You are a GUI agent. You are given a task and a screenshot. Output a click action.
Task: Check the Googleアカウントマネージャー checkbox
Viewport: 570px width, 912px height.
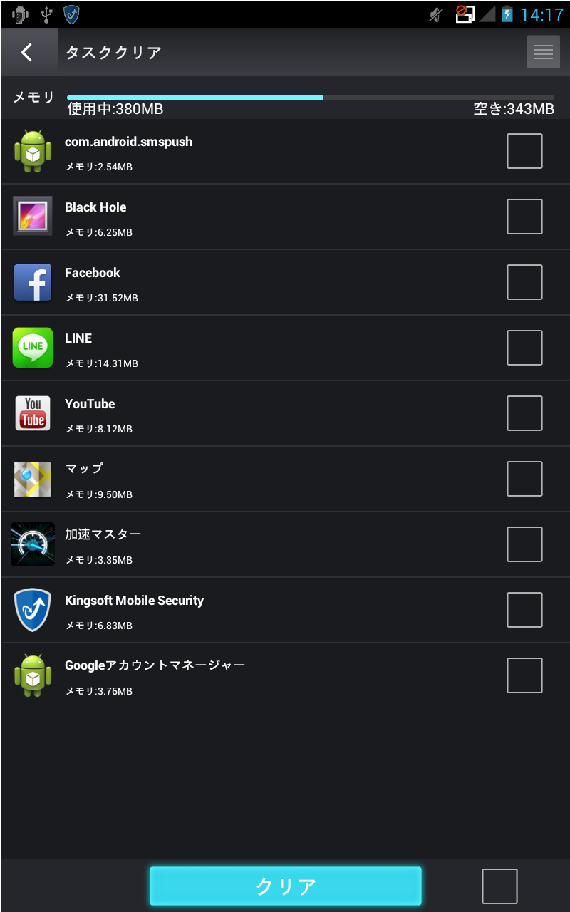point(524,675)
